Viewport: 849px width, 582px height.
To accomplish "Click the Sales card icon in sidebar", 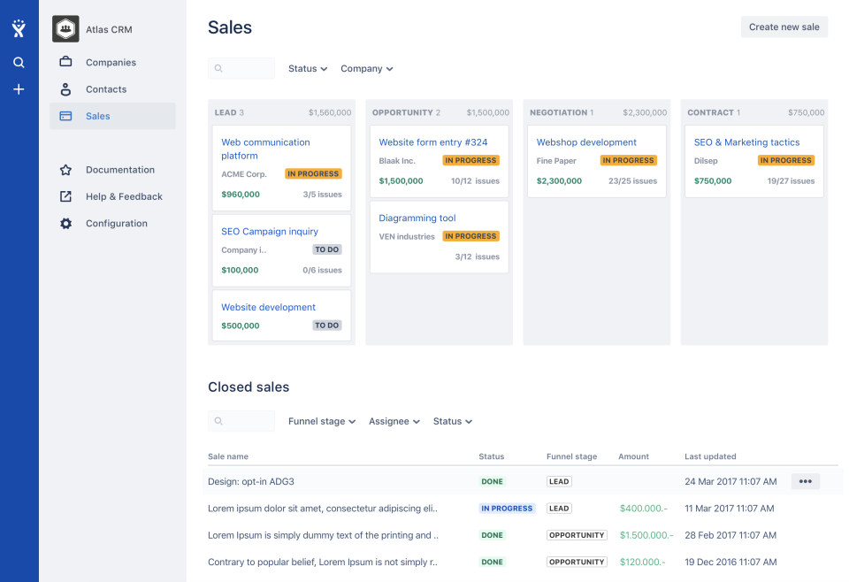I will pos(65,116).
